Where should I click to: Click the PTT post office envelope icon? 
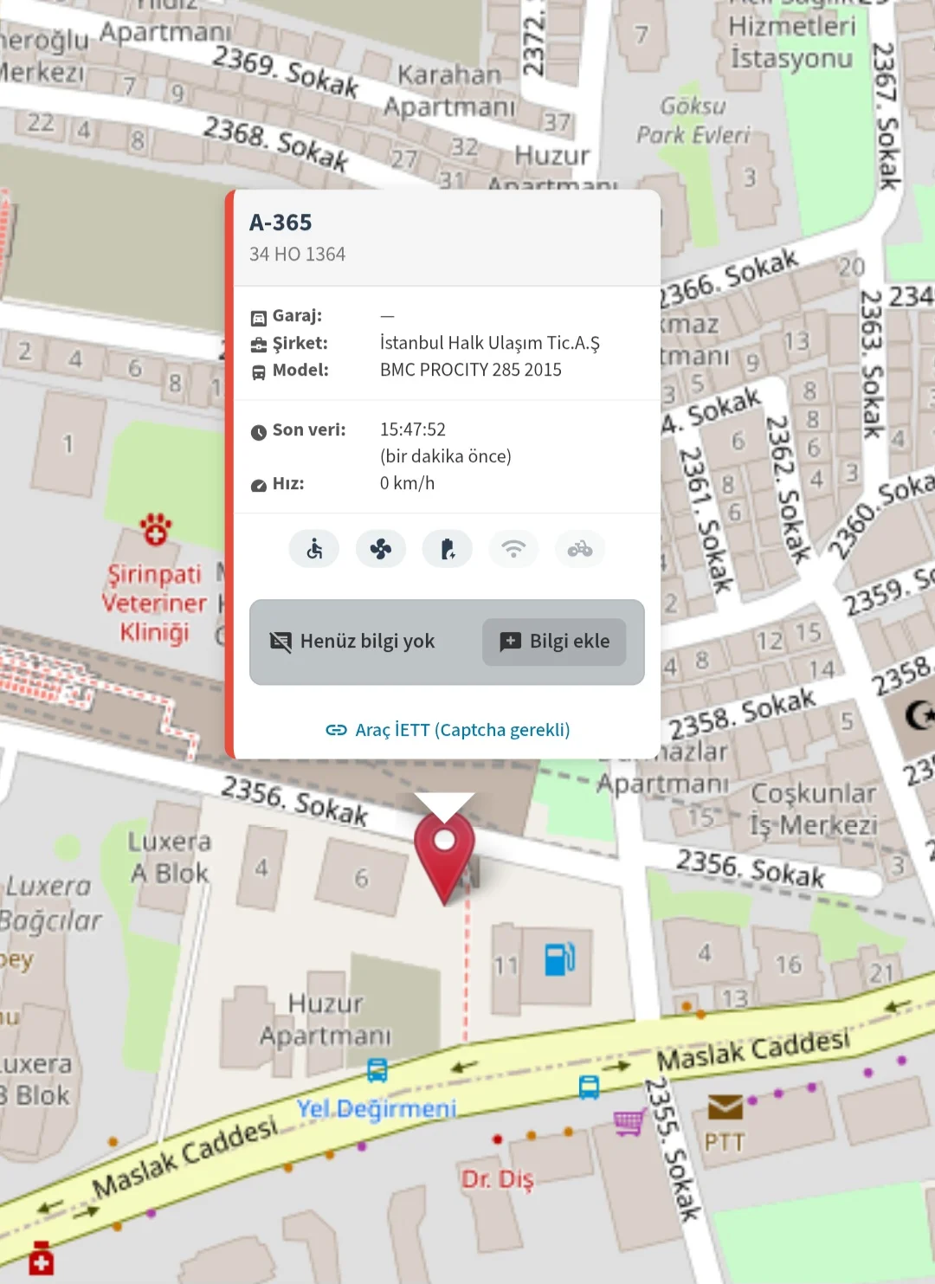(x=725, y=1107)
